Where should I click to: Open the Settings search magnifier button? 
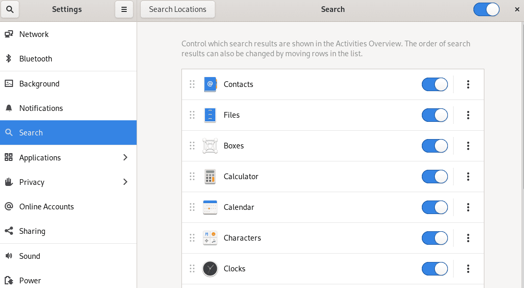pyautogui.click(x=10, y=9)
